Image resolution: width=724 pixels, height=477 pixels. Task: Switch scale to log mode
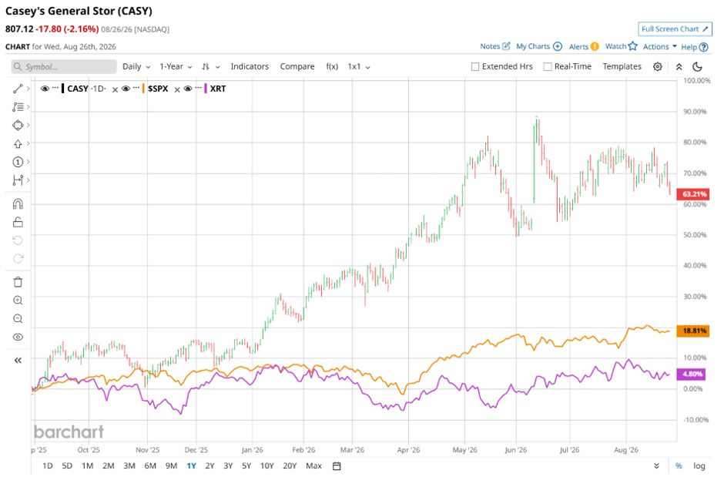[699, 466]
